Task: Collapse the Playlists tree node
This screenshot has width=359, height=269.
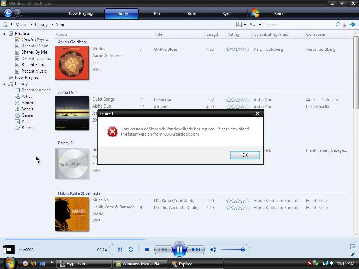Action: click(4, 34)
